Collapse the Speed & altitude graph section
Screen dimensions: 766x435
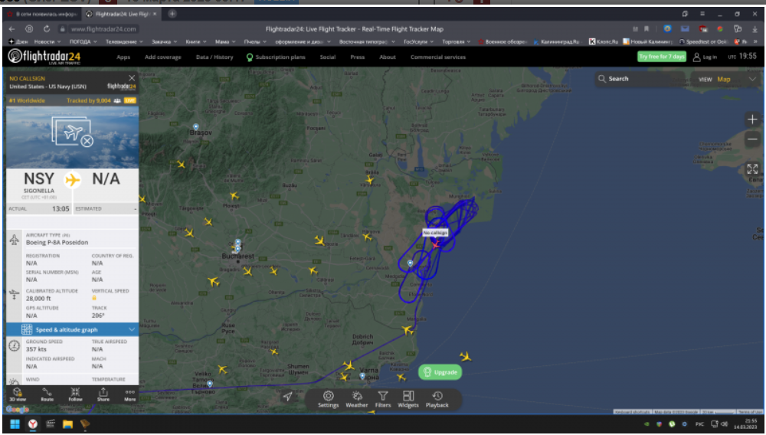click(72, 329)
